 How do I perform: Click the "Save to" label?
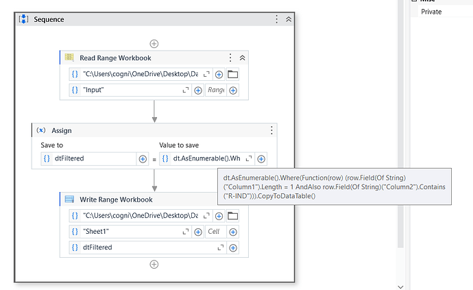52,145
